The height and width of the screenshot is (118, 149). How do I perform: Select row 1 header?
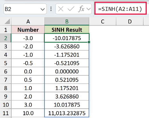(5, 30)
